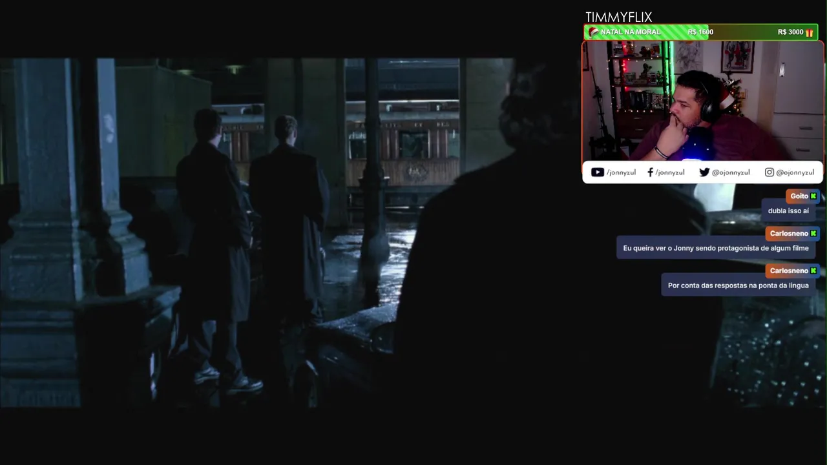Click the Facebook icon beside /jonnyzul
The height and width of the screenshot is (465, 827).
[x=650, y=172]
